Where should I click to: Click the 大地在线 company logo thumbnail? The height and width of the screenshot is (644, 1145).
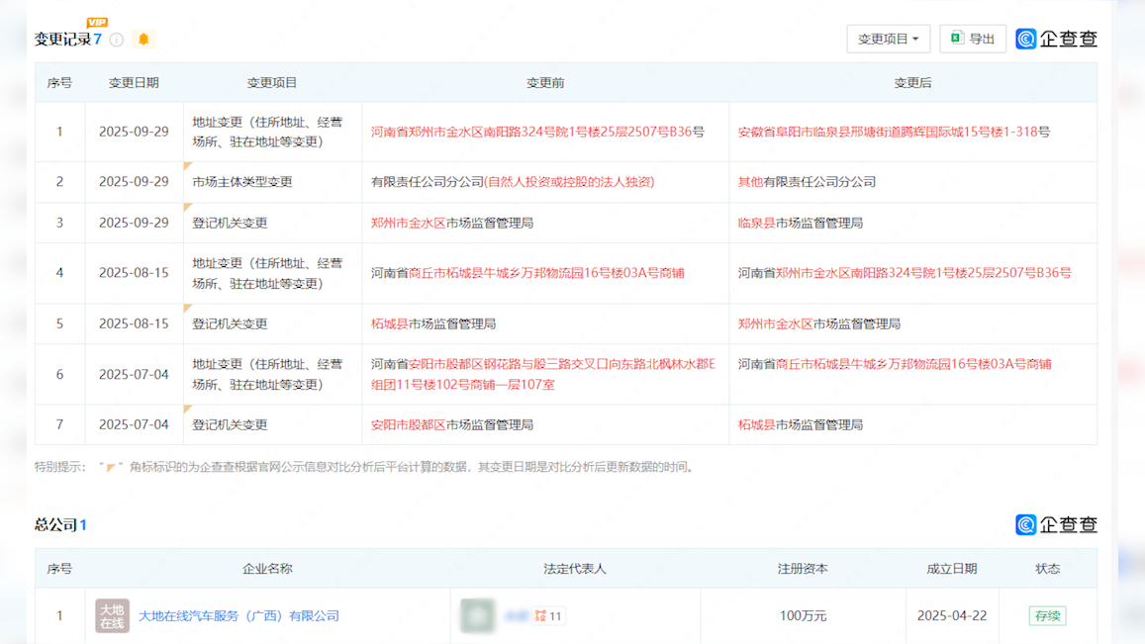click(x=112, y=615)
